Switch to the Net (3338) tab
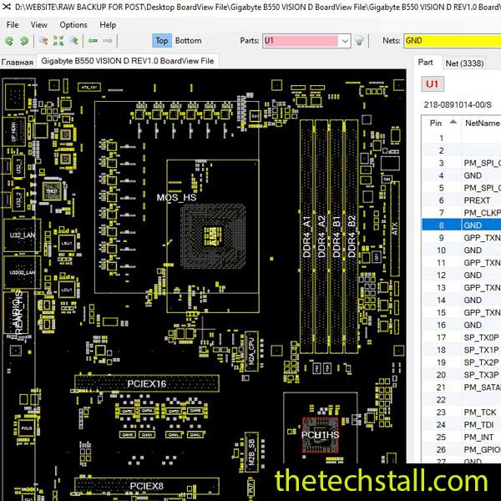This screenshot has height=501, width=501. 464,63
